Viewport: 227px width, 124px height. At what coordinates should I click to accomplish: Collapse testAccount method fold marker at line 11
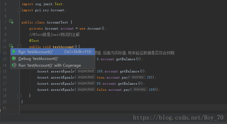[19, 46]
